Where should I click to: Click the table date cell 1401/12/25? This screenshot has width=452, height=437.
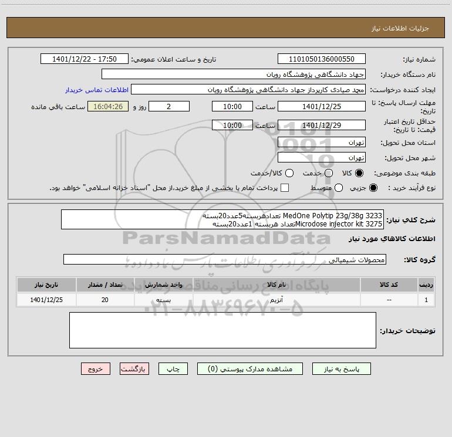(x=46, y=300)
